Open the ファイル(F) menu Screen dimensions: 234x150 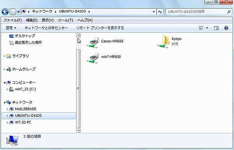(x=13, y=20)
